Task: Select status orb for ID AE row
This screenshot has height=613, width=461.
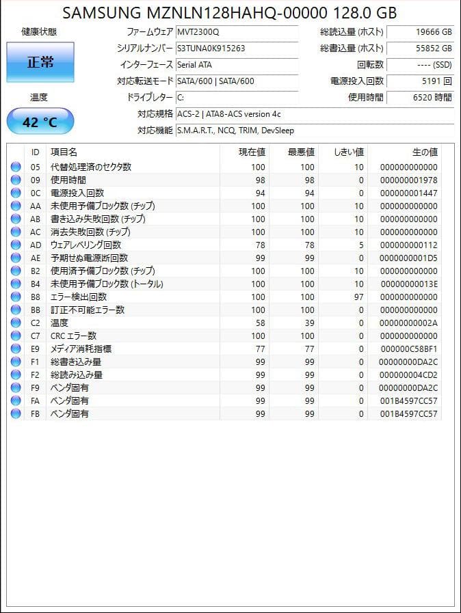Action: point(16,258)
